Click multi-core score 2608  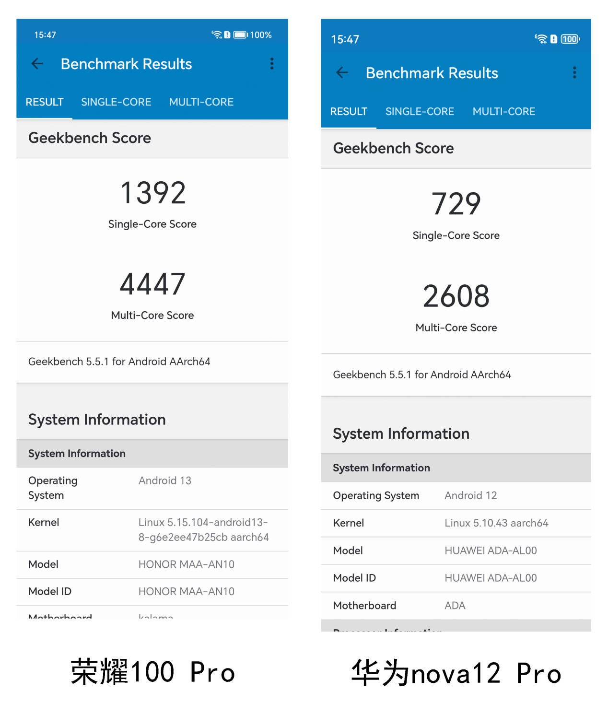(x=456, y=296)
